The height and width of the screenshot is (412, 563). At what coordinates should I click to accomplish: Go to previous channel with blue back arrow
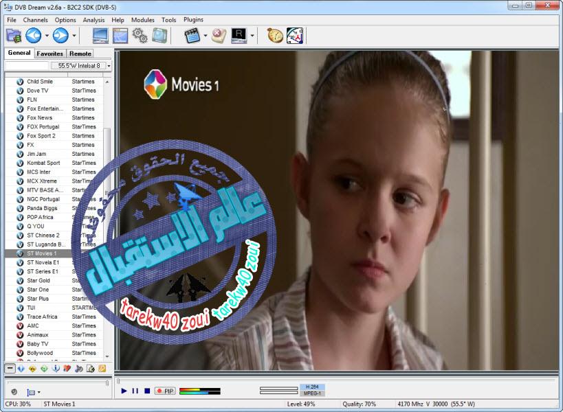[34, 36]
